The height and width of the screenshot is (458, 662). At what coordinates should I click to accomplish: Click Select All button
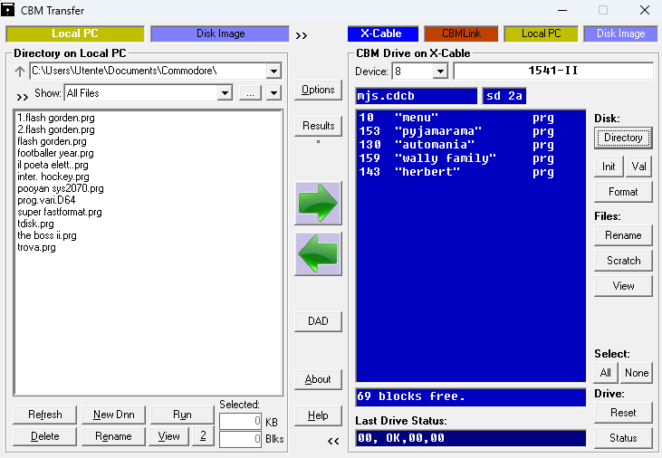click(606, 373)
